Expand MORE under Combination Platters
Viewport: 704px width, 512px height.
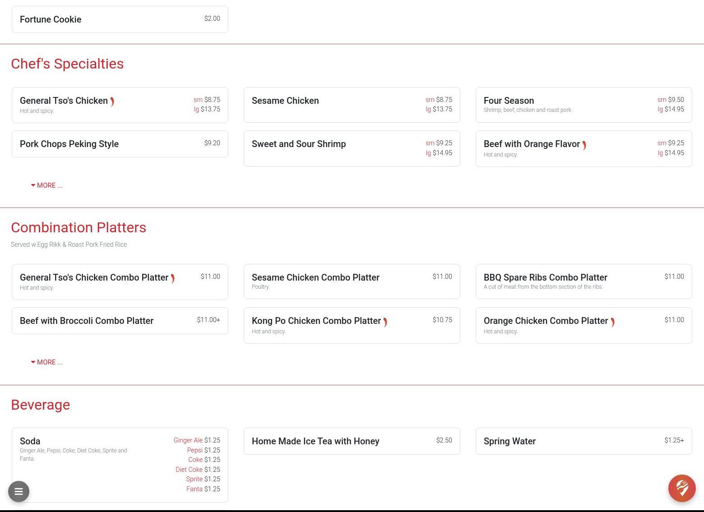click(x=47, y=362)
